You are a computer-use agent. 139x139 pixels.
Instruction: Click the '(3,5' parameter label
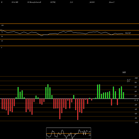pos(71,2)
